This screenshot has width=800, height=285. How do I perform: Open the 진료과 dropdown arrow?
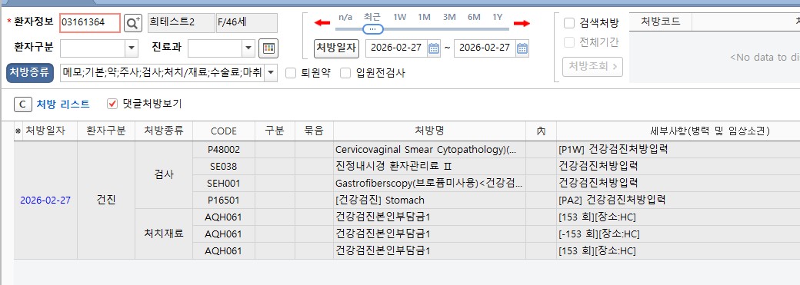click(x=248, y=48)
